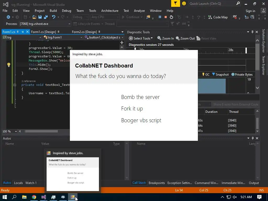Open Diagnostic Tools window position menu arrow
Screen dimensions: 268x201
(248, 32)
